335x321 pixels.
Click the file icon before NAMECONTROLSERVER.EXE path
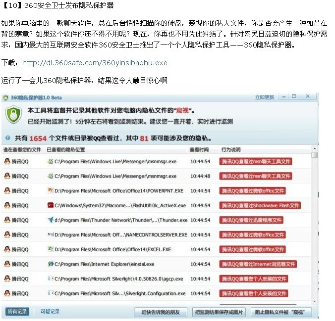point(51,234)
